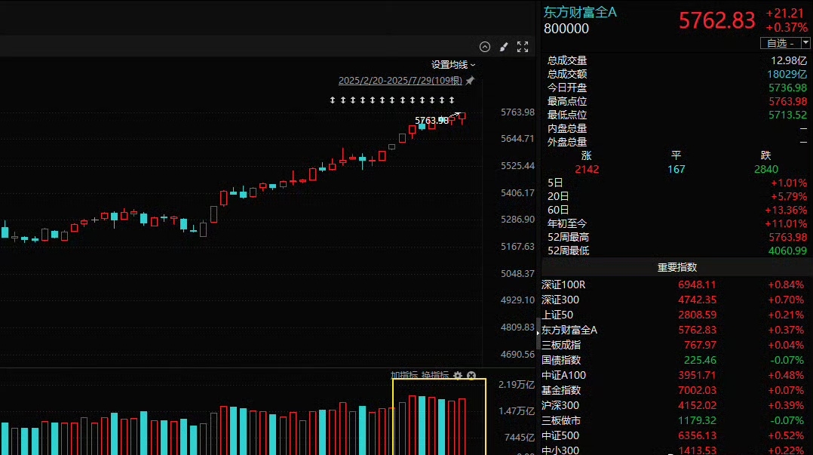Click the circled up-chevron collapse icon
Image resolution: width=813 pixels, height=455 pixels.
tap(485, 47)
